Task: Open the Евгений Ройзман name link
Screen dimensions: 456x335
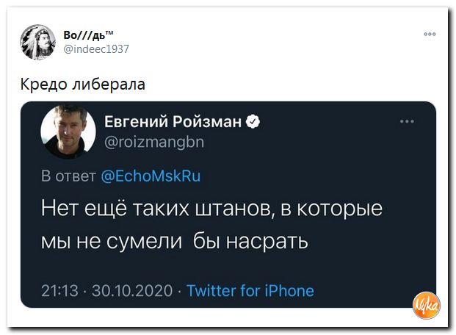Action: (173, 122)
